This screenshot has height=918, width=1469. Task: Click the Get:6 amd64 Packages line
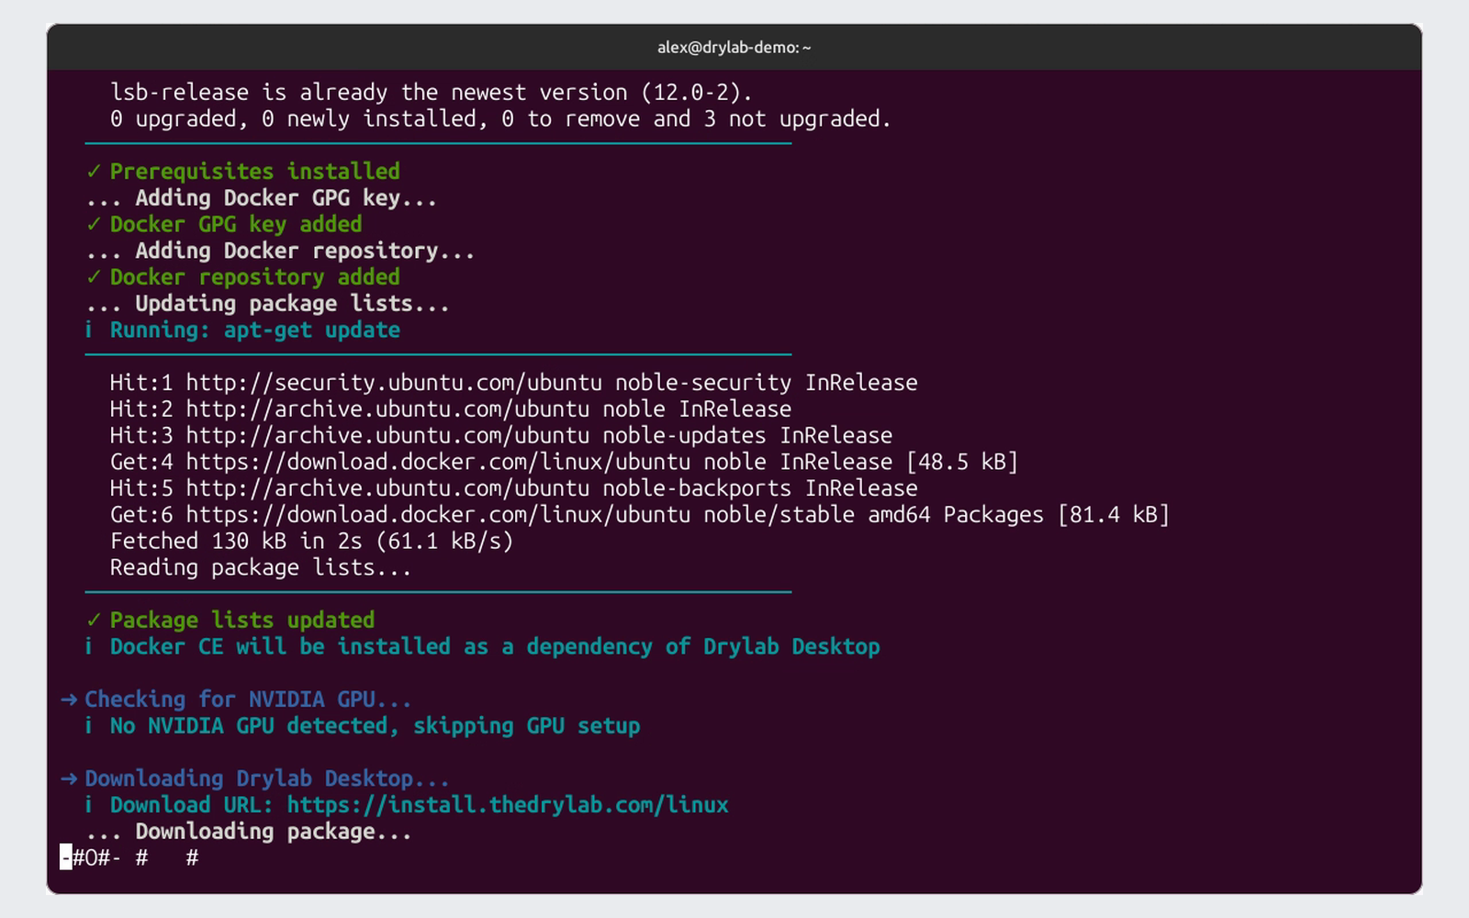[640, 515]
